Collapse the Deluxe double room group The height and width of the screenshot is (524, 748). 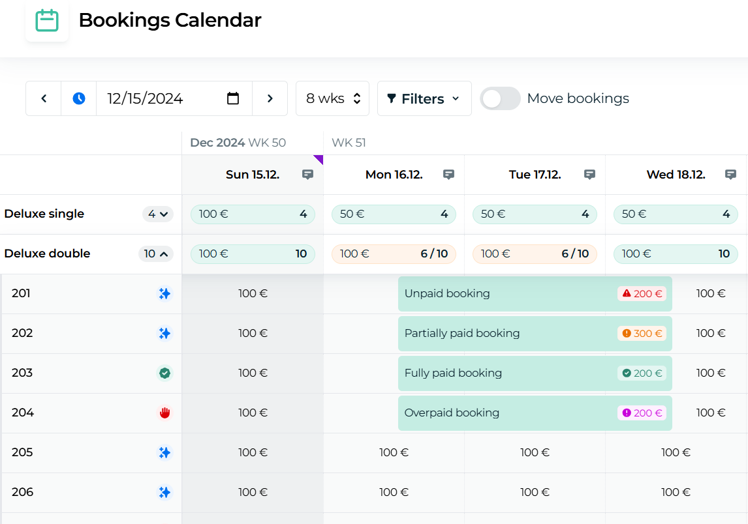(x=155, y=254)
